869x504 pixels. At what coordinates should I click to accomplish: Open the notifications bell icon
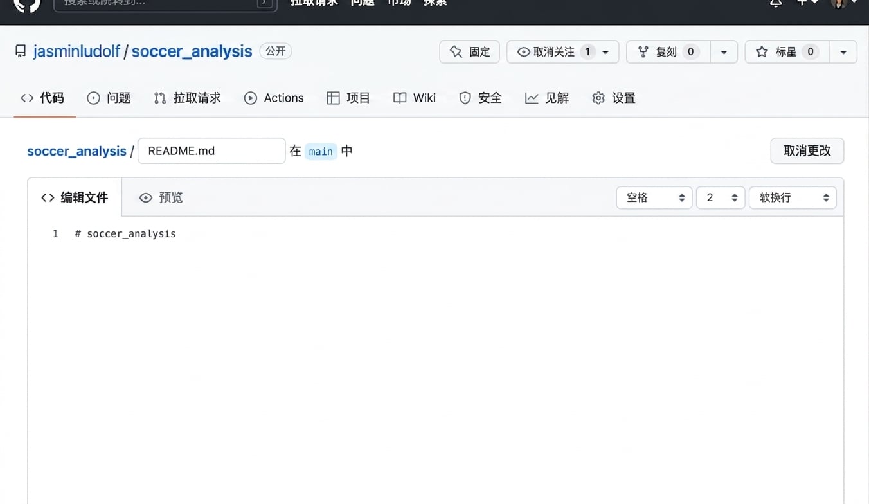[776, 3]
